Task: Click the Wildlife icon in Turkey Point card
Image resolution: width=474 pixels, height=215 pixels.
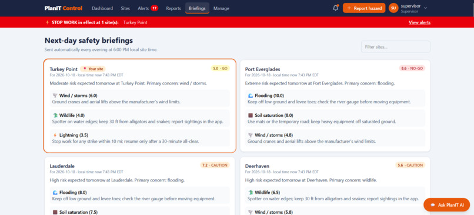Action: [x=55, y=115]
